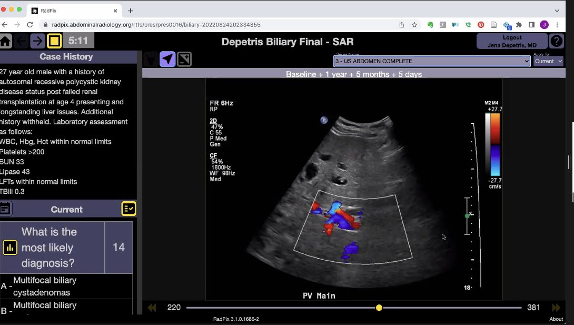Screen dimensions: 574x325
Task: Click the question number 14 box
Action: [118, 248]
